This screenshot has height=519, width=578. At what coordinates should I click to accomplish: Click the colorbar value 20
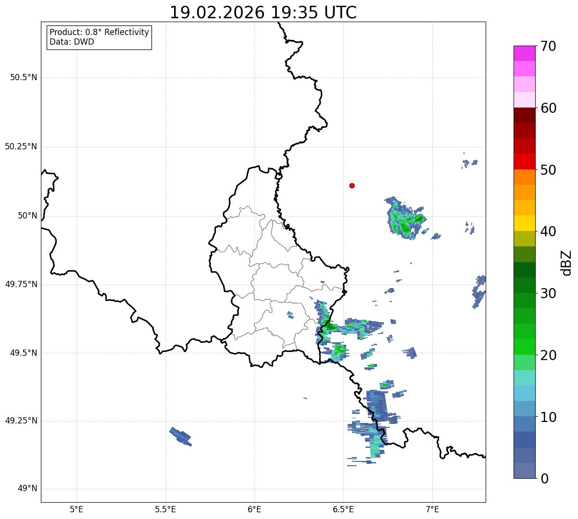coord(548,355)
